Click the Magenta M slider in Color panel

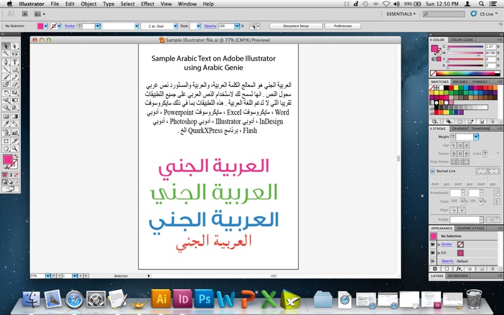(466, 53)
